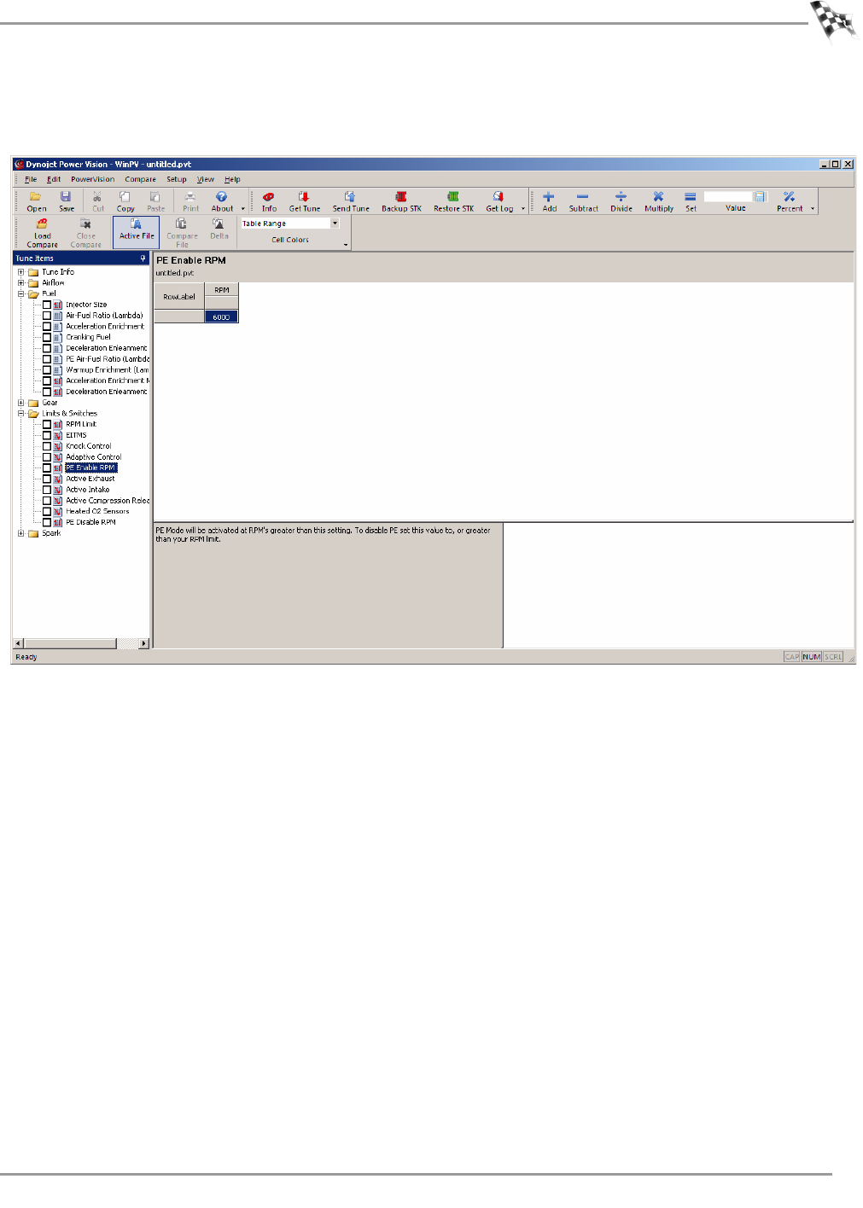
Task: Open a tune file with Open icon
Action: [x=36, y=201]
